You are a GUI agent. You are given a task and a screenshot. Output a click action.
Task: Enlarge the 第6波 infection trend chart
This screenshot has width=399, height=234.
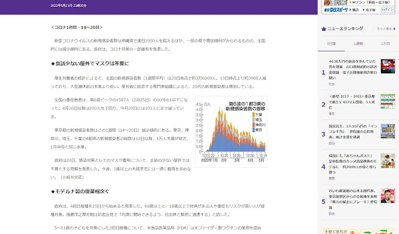(x=231, y=131)
